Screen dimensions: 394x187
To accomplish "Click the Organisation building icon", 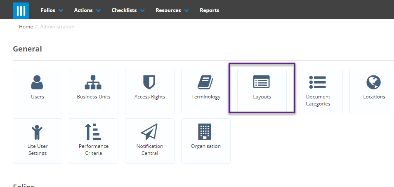I will [x=205, y=131].
